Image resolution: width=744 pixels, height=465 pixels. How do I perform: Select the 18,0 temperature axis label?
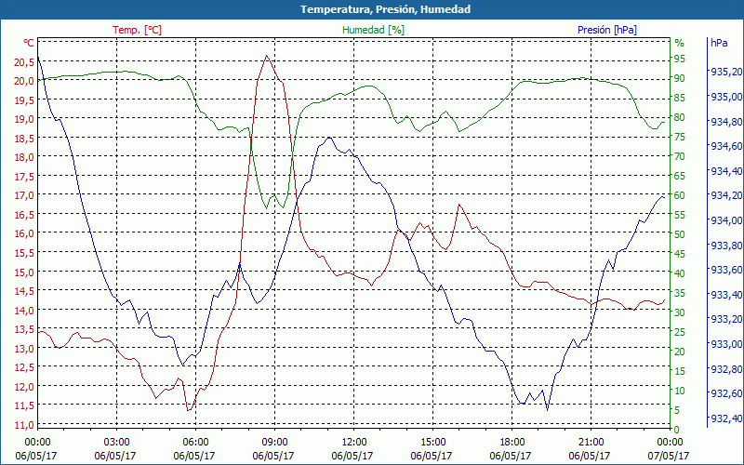pyautogui.click(x=25, y=157)
